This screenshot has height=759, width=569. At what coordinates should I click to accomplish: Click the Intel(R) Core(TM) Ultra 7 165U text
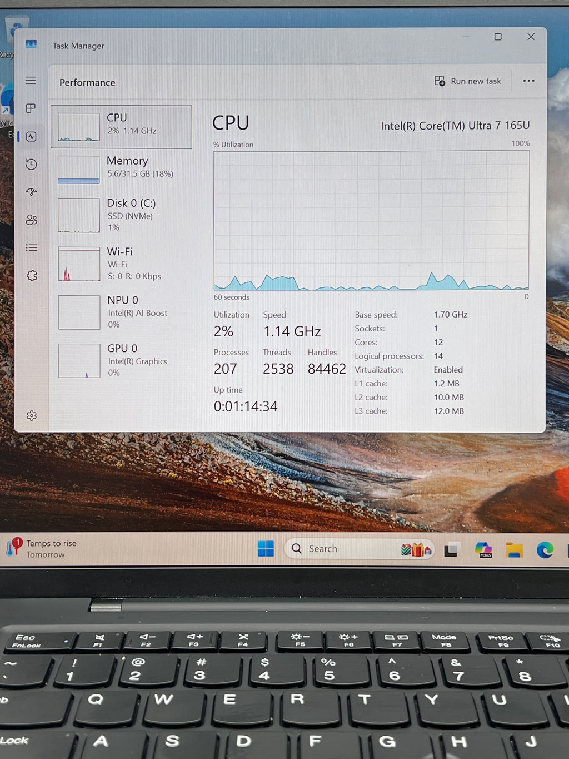coord(455,126)
